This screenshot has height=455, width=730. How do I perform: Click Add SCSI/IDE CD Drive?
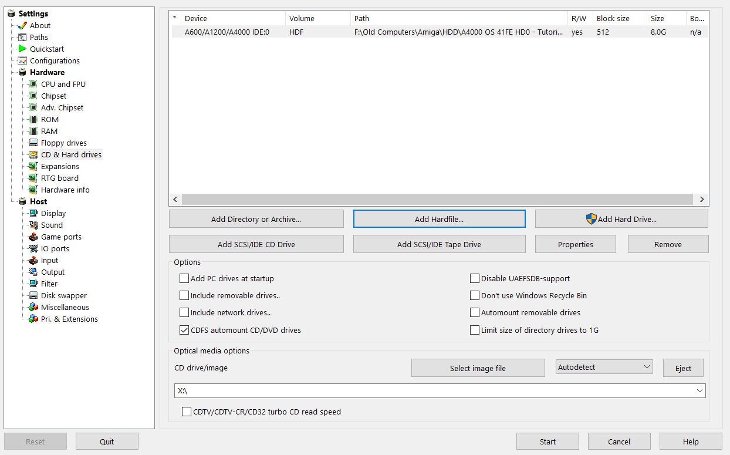pos(256,244)
